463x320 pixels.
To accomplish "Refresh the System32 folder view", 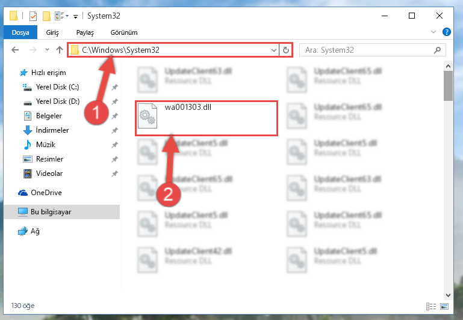I will pyautogui.click(x=285, y=50).
